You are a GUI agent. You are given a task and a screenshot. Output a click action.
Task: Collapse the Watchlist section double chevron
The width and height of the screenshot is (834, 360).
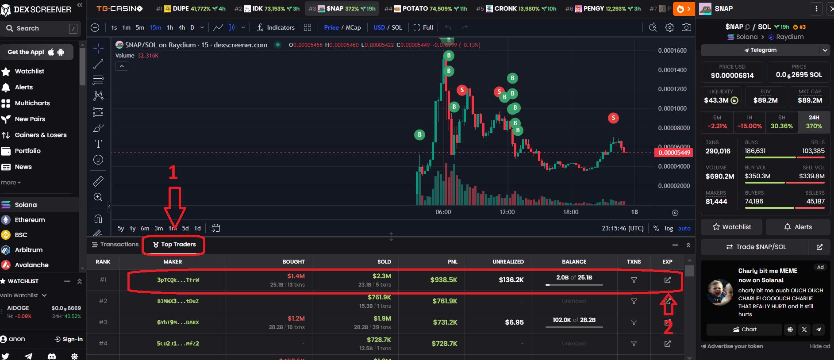80,281
